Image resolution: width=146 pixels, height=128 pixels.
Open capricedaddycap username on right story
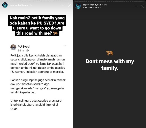[x=92, y=5]
